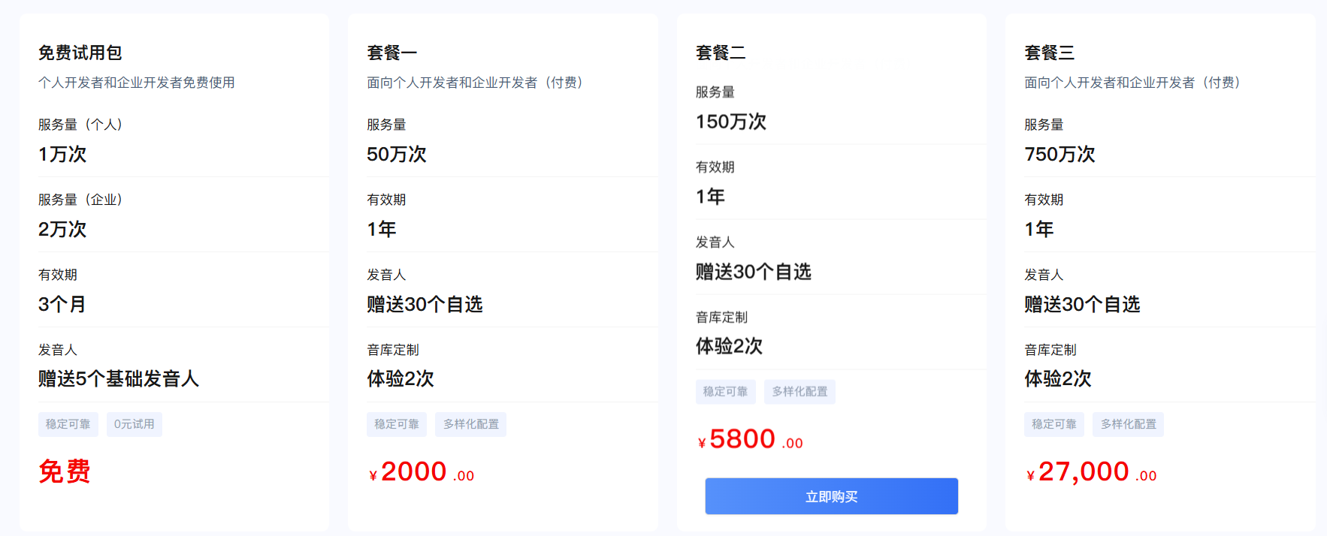Click the ¥27,000.00 price
The height and width of the screenshot is (536, 1327).
(1091, 472)
